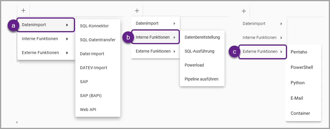Open Datenbereitstellung from Interne Funktionen submenu

click(202, 37)
